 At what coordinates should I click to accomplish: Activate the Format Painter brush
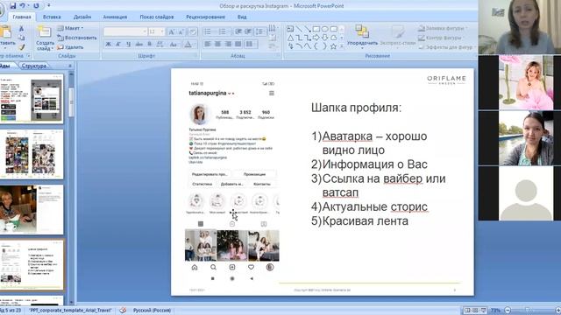(21, 46)
